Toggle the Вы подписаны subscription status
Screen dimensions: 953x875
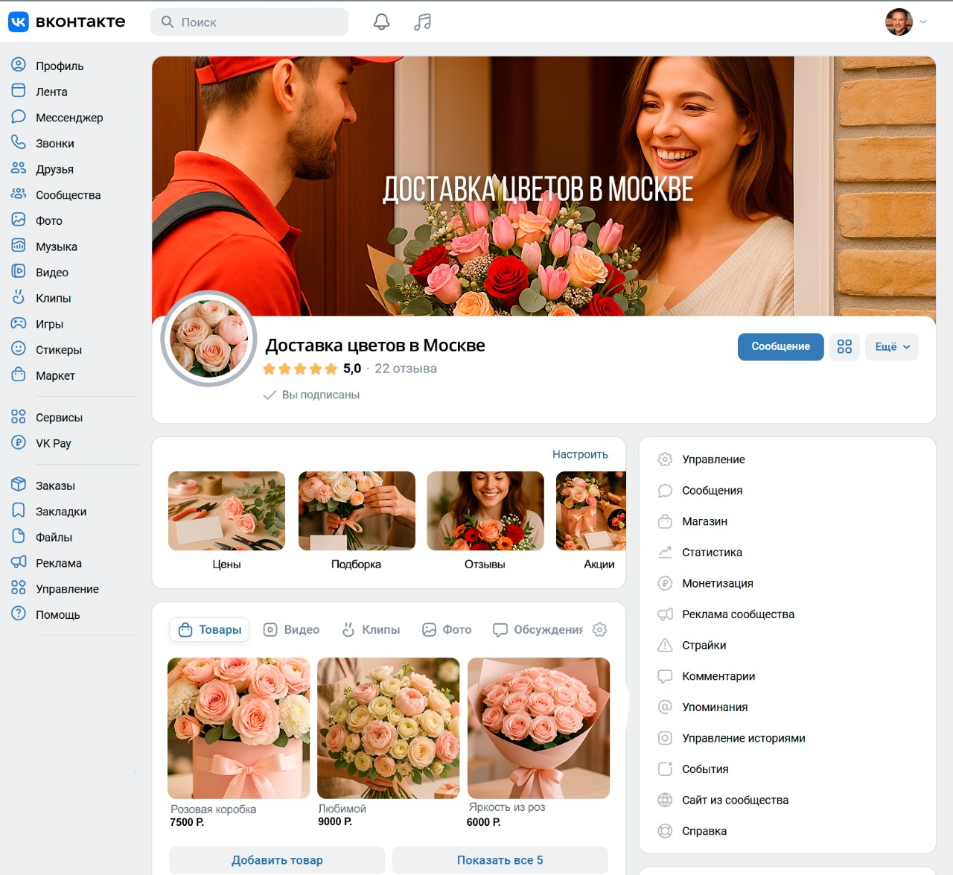pos(312,395)
